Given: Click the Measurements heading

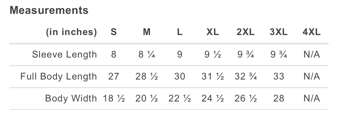Looking at the screenshot, I should click(x=49, y=10).
